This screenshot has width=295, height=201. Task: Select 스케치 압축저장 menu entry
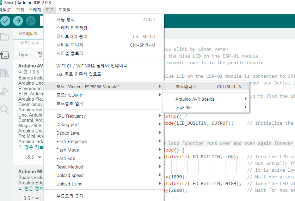pos(104,28)
